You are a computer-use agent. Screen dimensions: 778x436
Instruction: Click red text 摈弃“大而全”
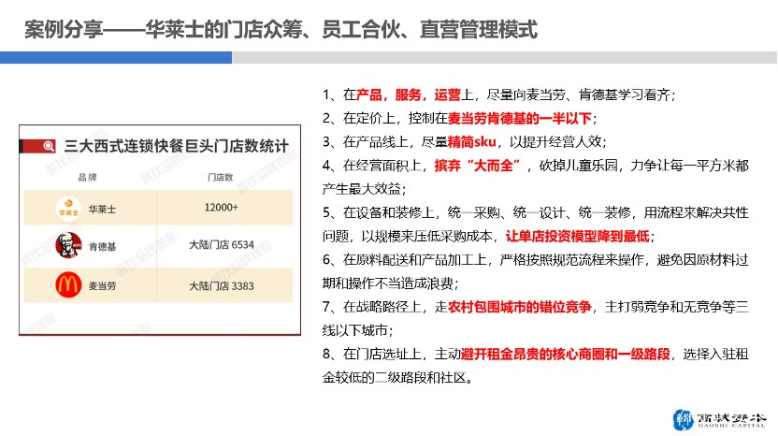tap(477, 166)
